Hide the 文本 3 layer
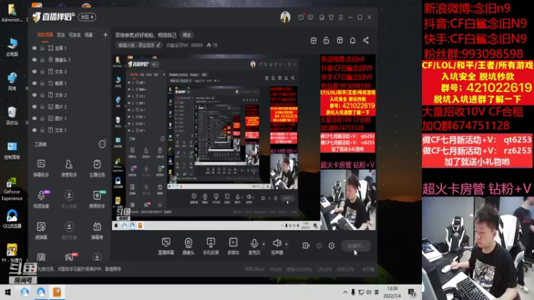Screen dimensions: 534x300 (35, 72)
